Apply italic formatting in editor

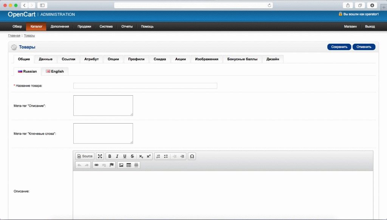tap(117, 156)
